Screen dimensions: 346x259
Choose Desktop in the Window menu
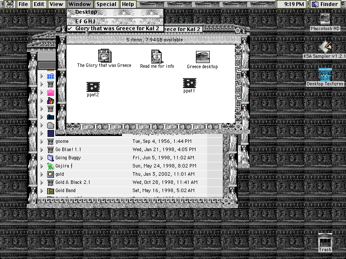click(x=115, y=12)
